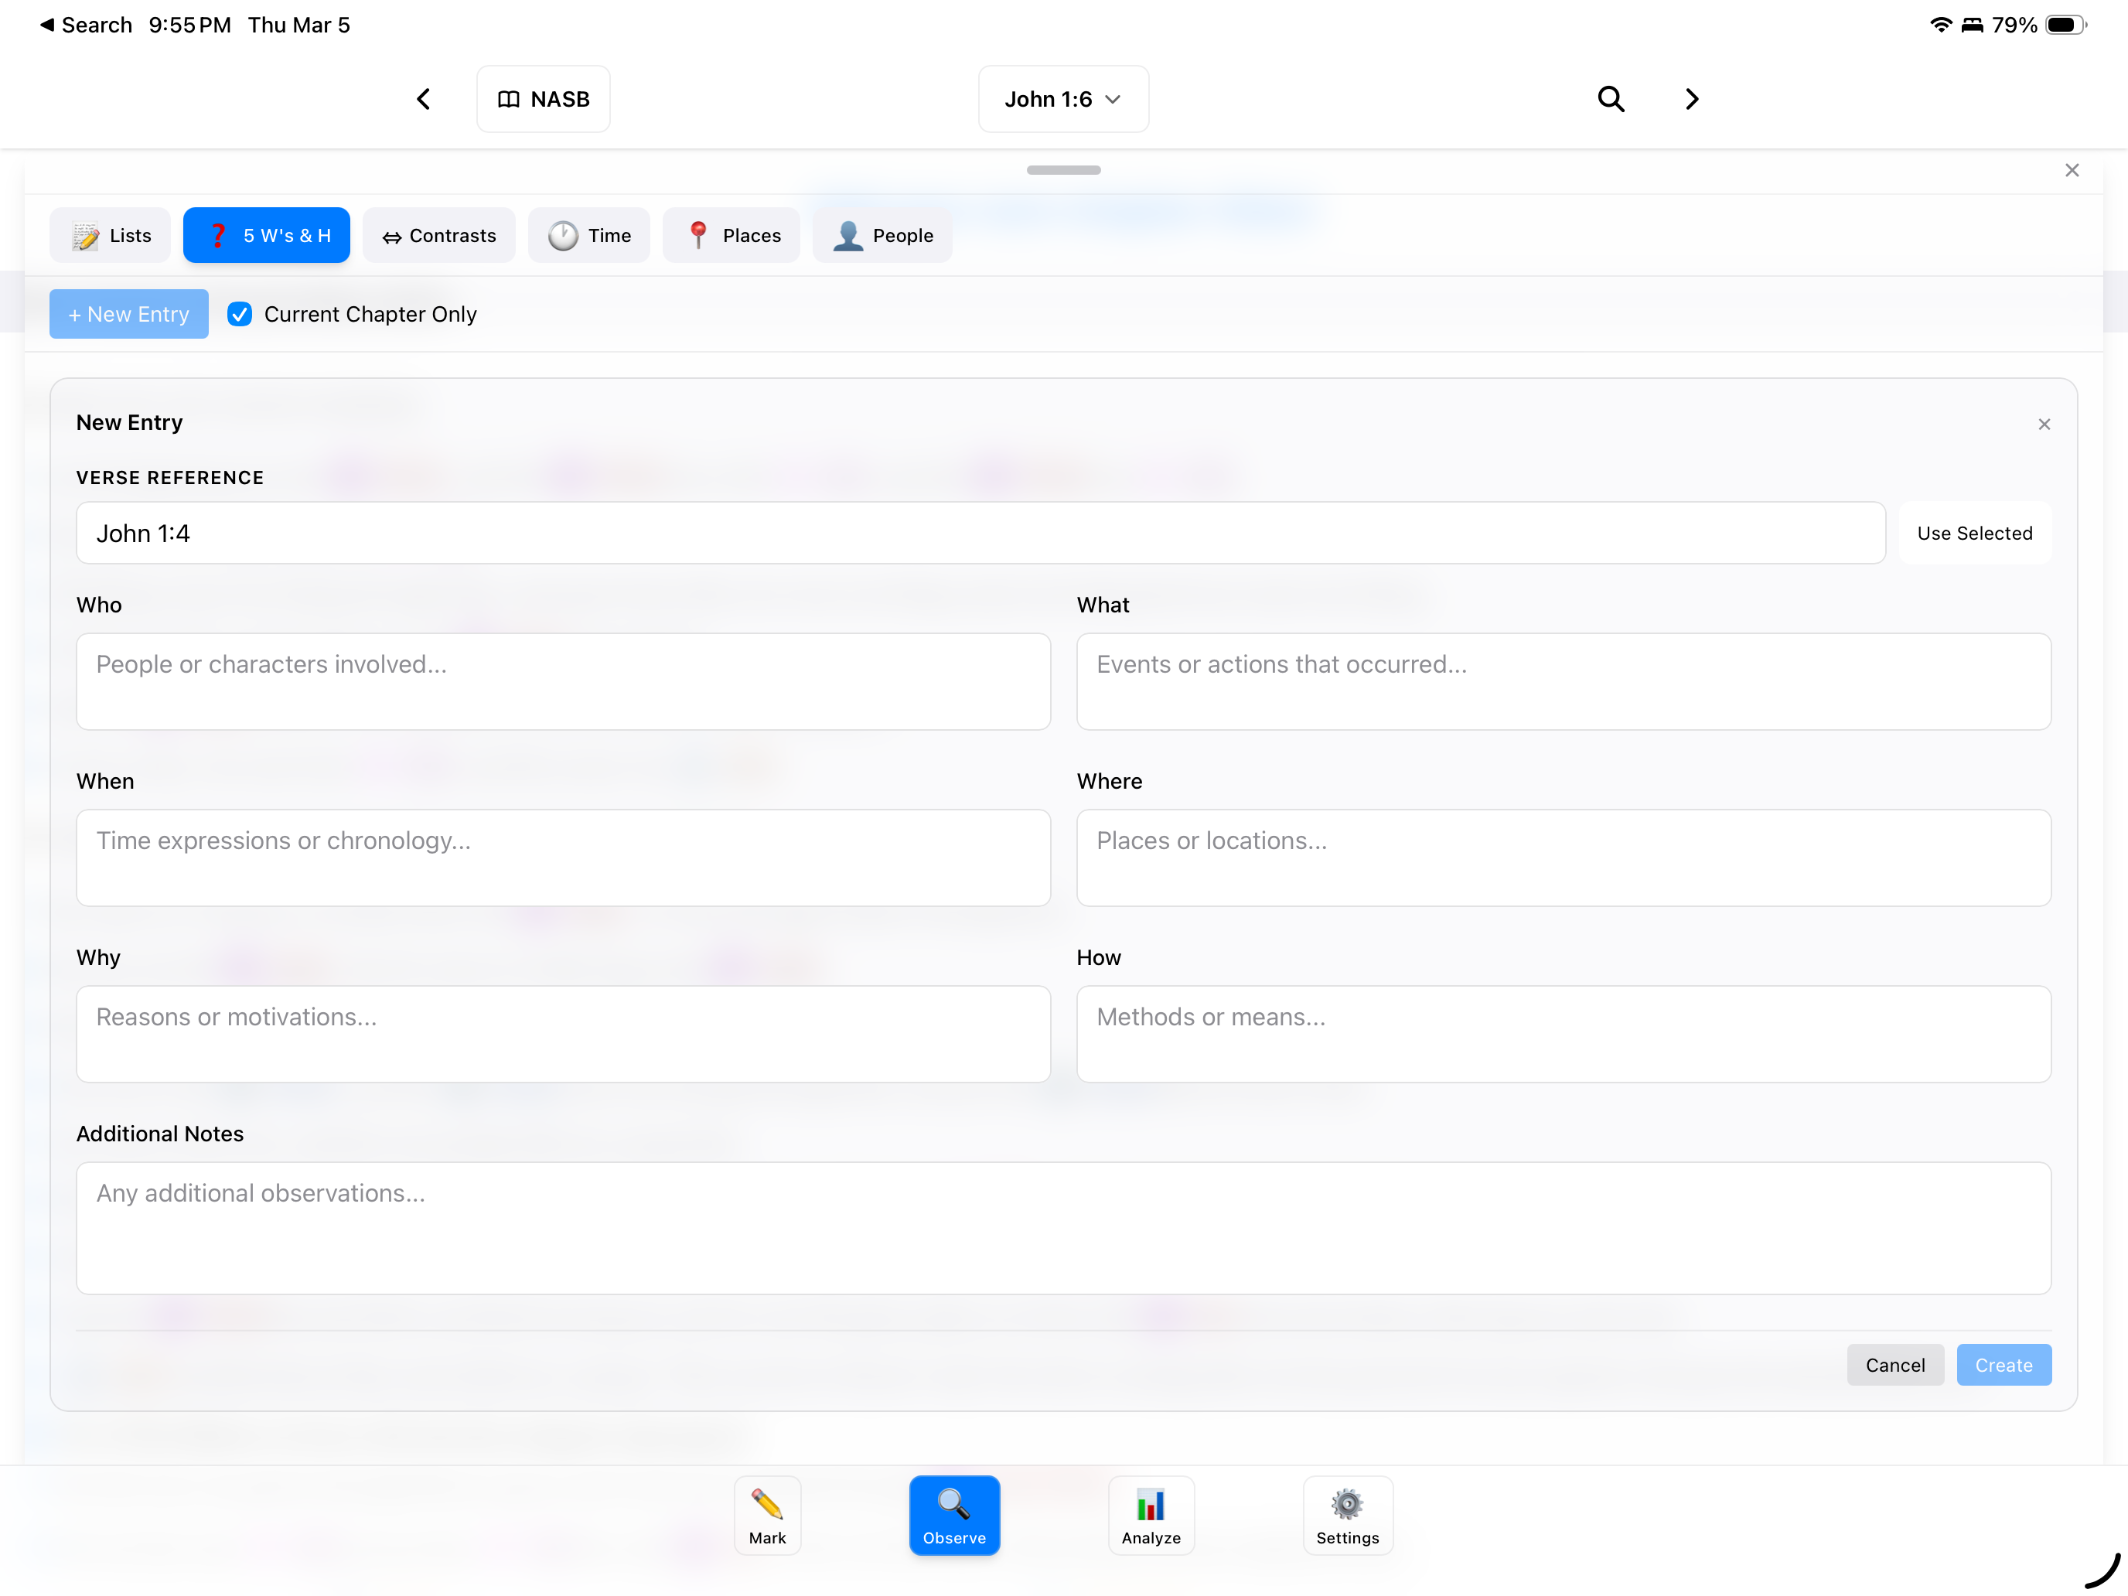Switch to the Contrasts tab
Image resolution: width=2128 pixels, height=1596 pixels.
[x=438, y=236]
